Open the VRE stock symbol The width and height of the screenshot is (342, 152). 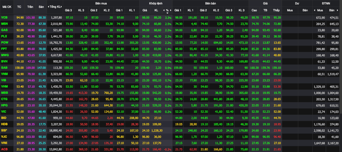click(x=4, y=143)
